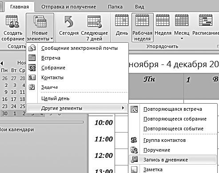Open the Отправка и получение tab
Viewport: 219px width, 173px height.
[x=68, y=7]
